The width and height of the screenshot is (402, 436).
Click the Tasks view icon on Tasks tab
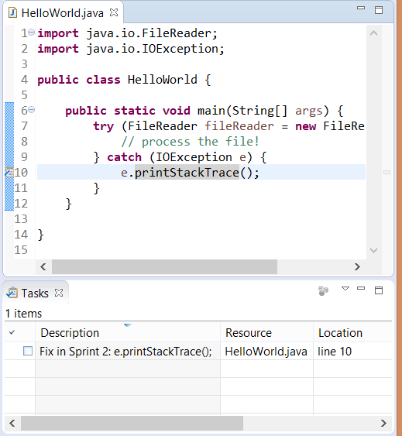(x=12, y=293)
